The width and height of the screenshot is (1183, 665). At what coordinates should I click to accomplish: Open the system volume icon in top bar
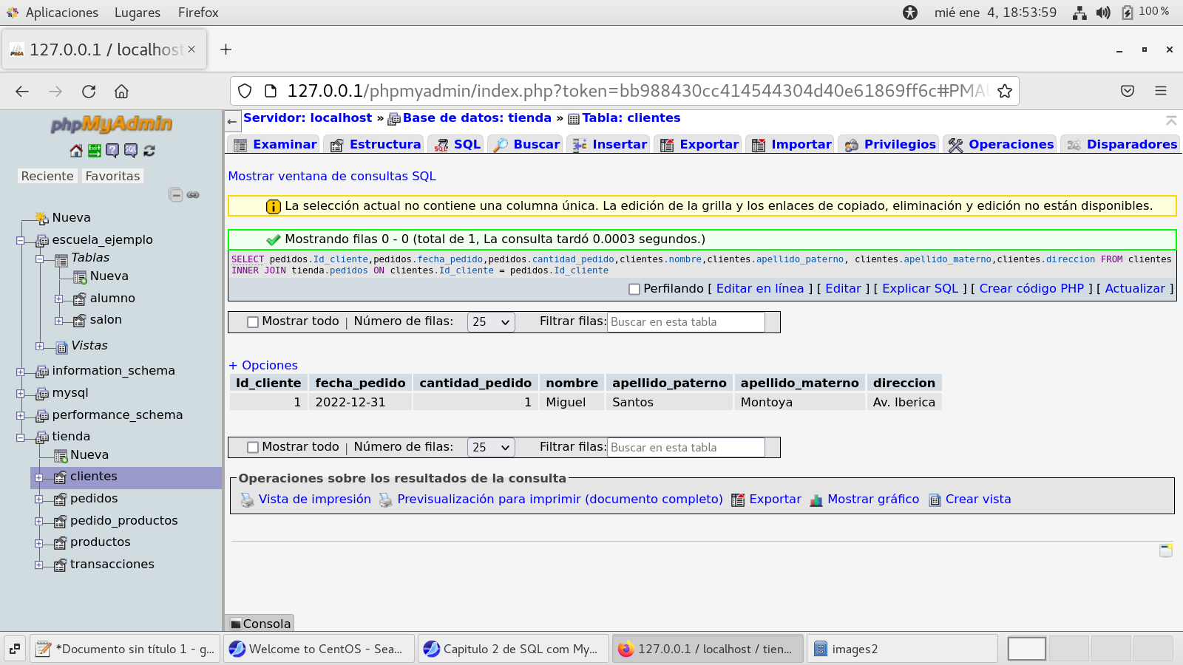coord(1103,13)
